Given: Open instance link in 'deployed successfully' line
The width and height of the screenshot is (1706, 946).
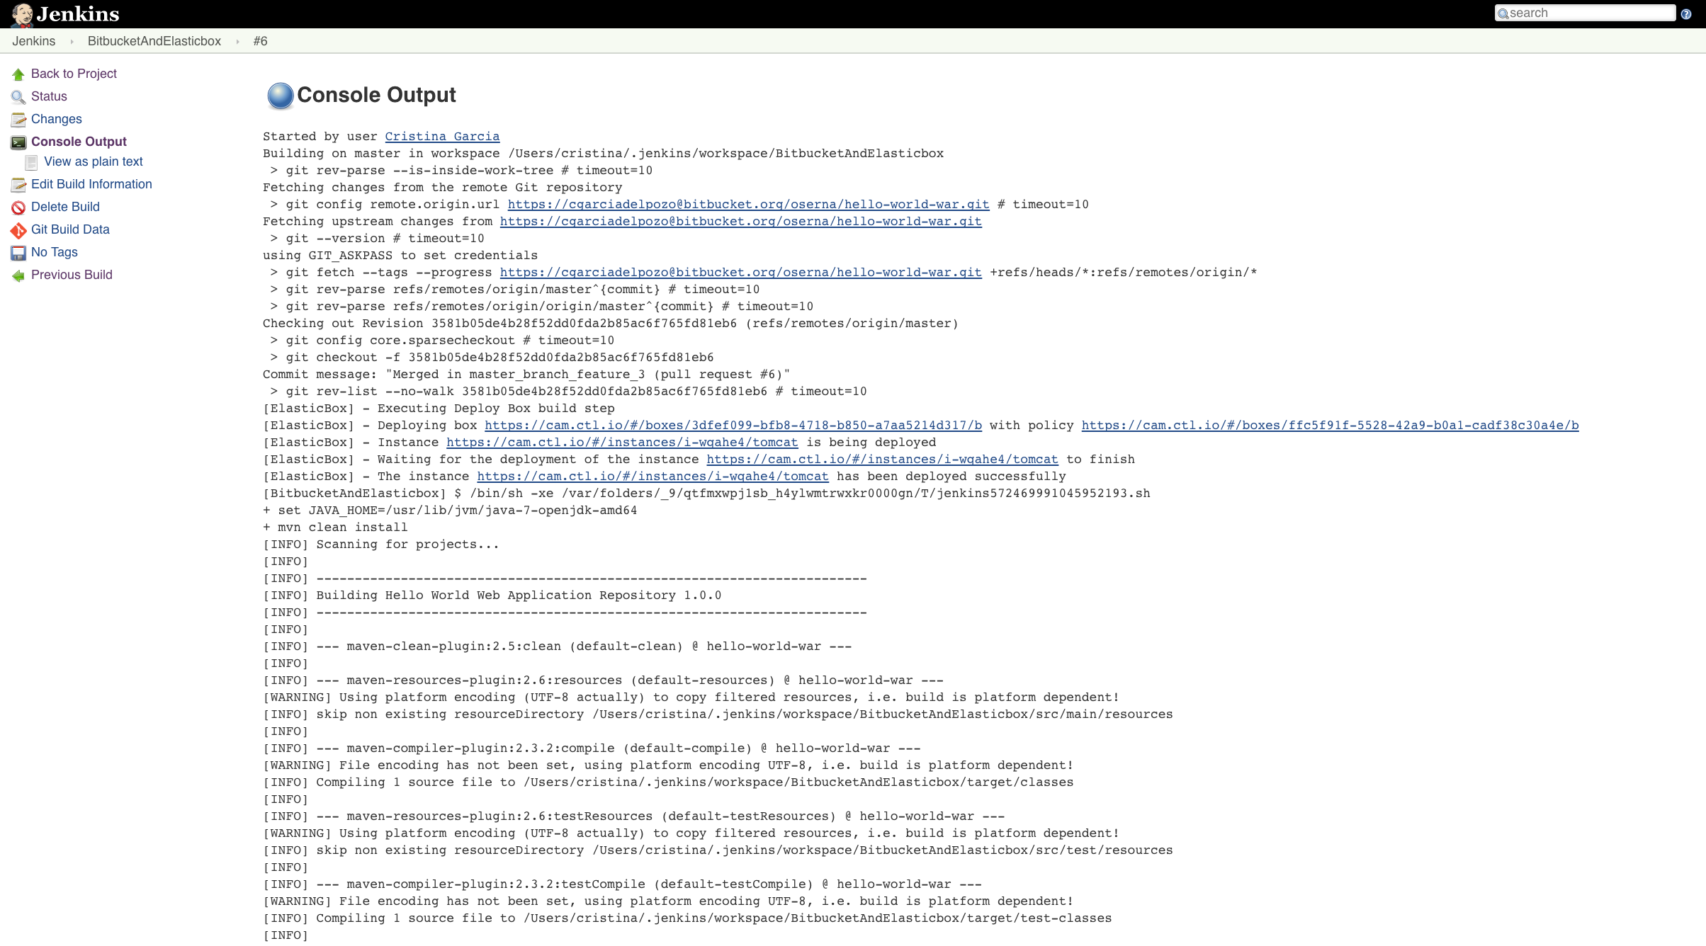Looking at the screenshot, I should 653,476.
